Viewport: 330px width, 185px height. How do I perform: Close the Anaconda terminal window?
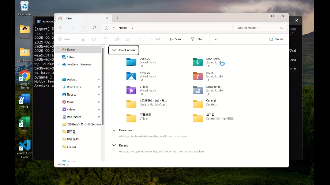296,21
